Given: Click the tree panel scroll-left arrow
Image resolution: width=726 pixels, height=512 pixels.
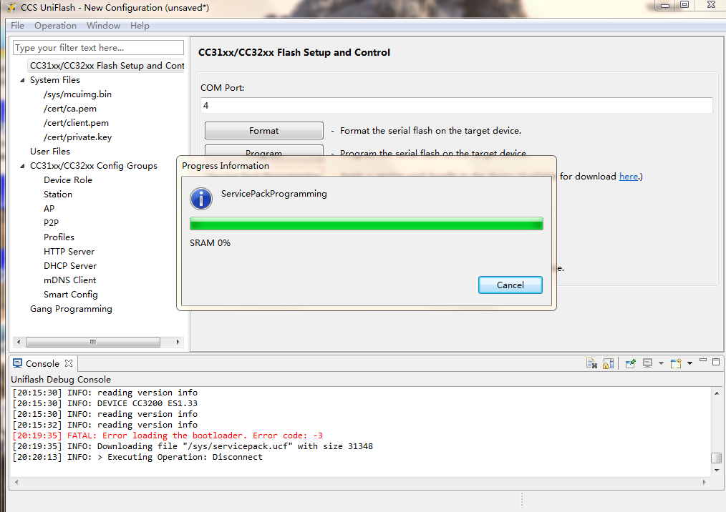Looking at the screenshot, I should [19, 343].
